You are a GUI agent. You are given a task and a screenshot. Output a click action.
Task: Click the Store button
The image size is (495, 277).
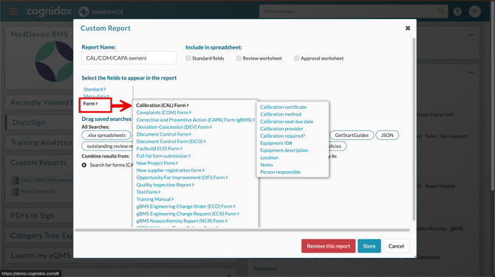pyautogui.click(x=369, y=246)
